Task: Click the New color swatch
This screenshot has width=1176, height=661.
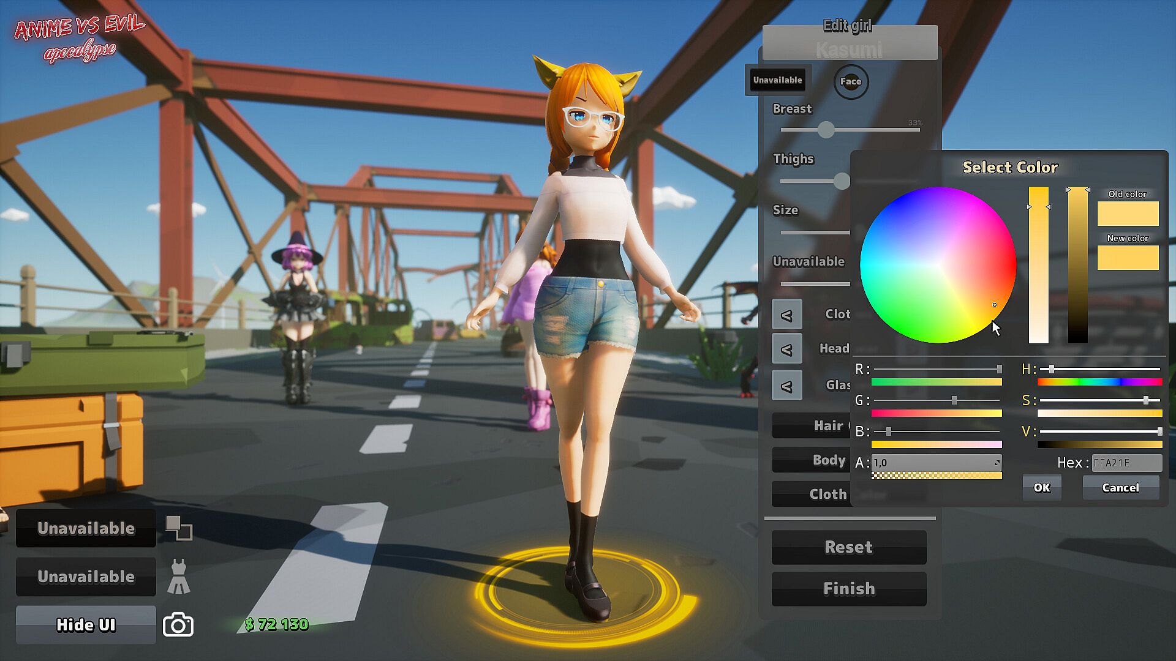Action: [x=1128, y=258]
